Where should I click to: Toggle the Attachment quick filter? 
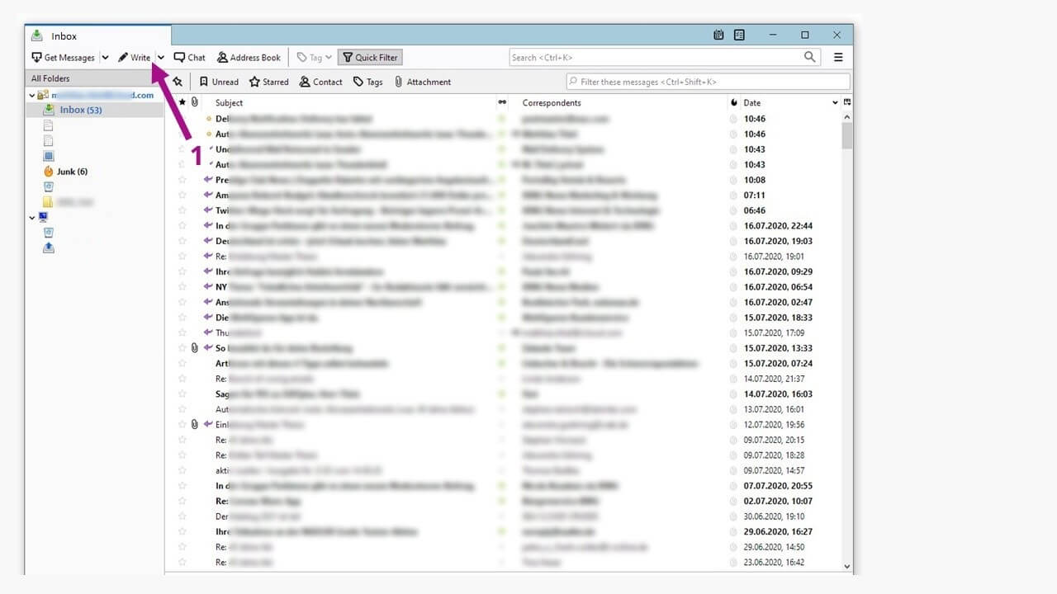coord(422,82)
